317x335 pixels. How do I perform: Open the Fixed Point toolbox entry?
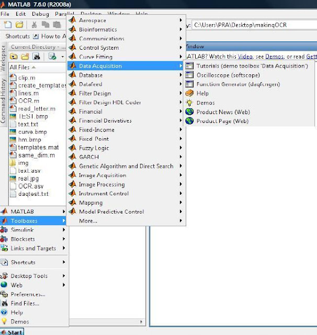126,139
